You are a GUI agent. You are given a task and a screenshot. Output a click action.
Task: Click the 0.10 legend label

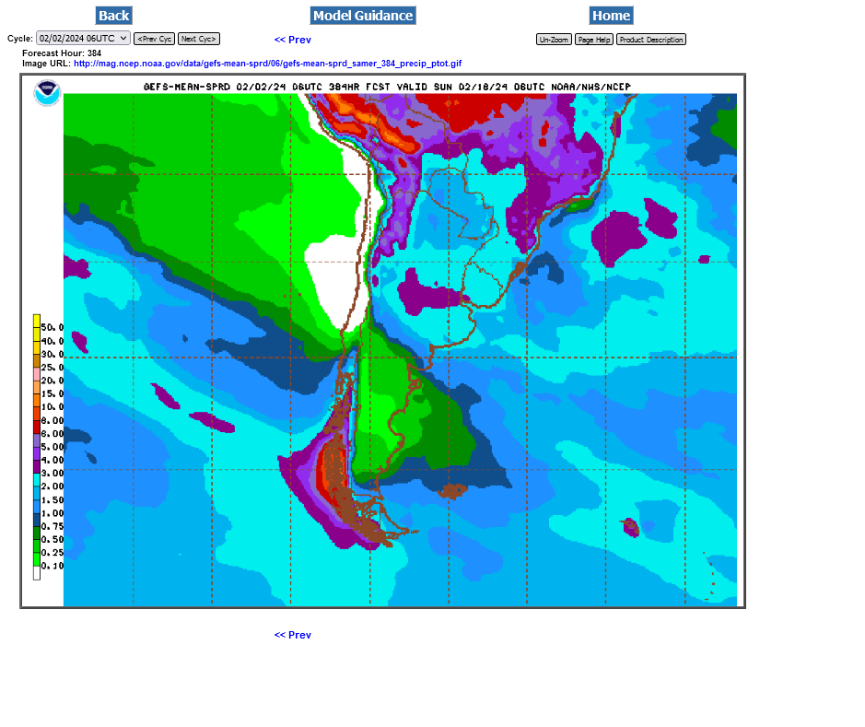pos(53,566)
